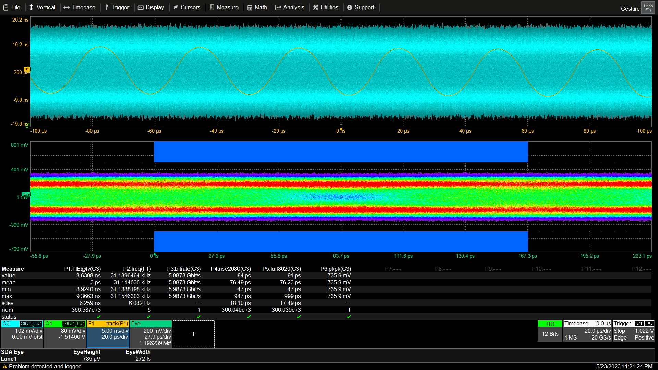Click the Gesture label

[630, 9]
